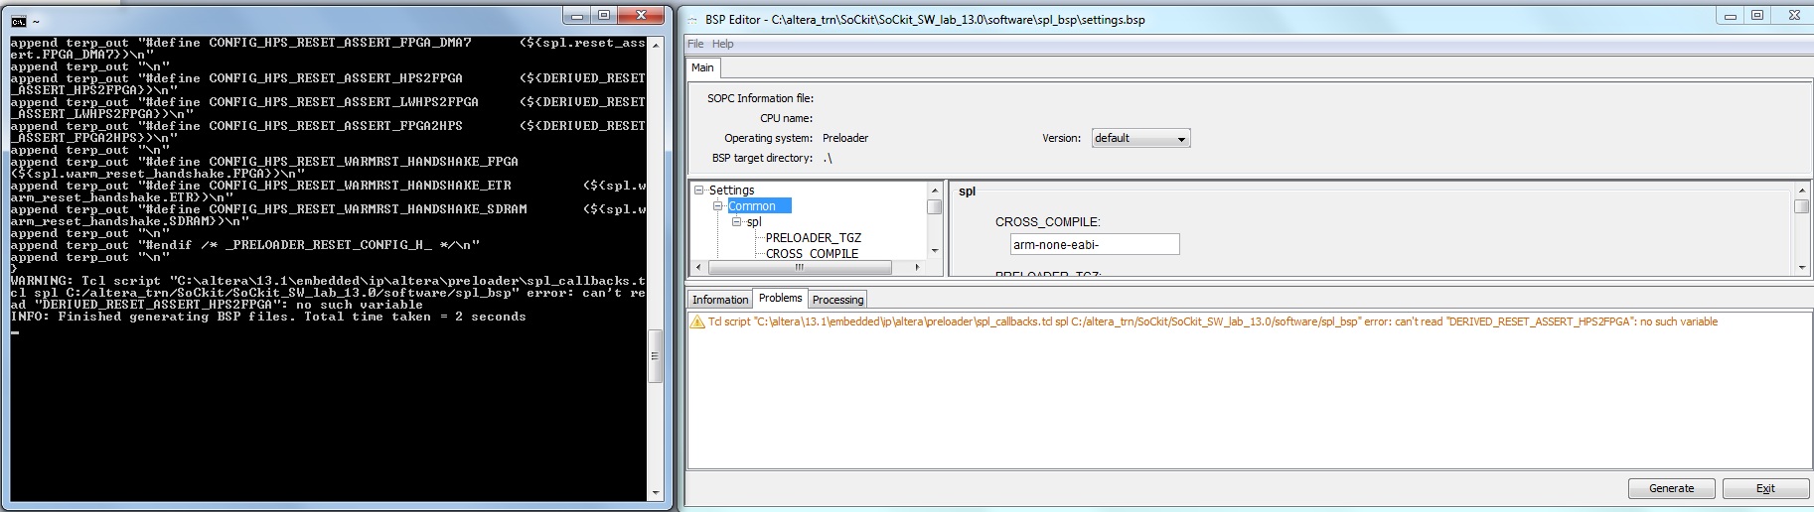Click the settings tree scroll-up arrow
The height and width of the screenshot is (512, 1814).
click(x=934, y=190)
